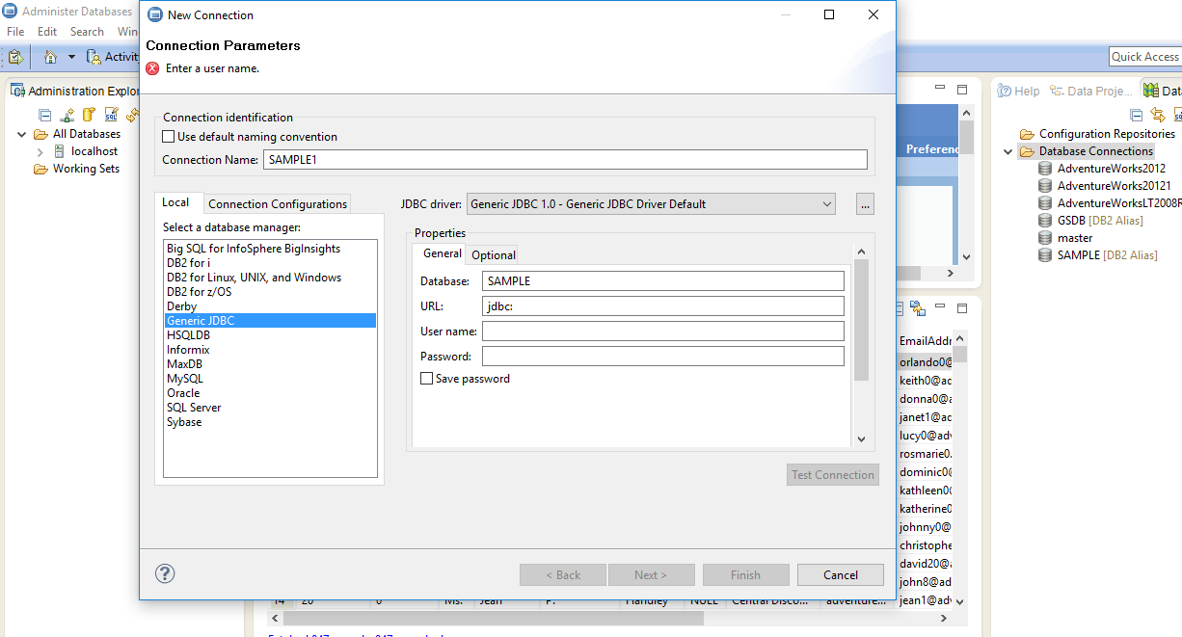Click the localhost server icon
The width and height of the screenshot is (1182, 637).
tap(60, 151)
